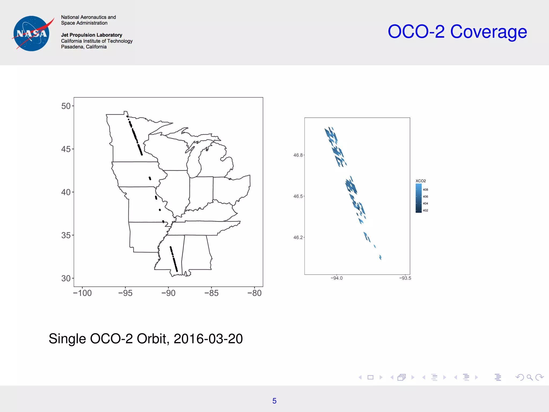The width and height of the screenshot is (549, 412).
Task: Click the section lines navigation icon
Action: pyautogui.click(x=466, y=377)
